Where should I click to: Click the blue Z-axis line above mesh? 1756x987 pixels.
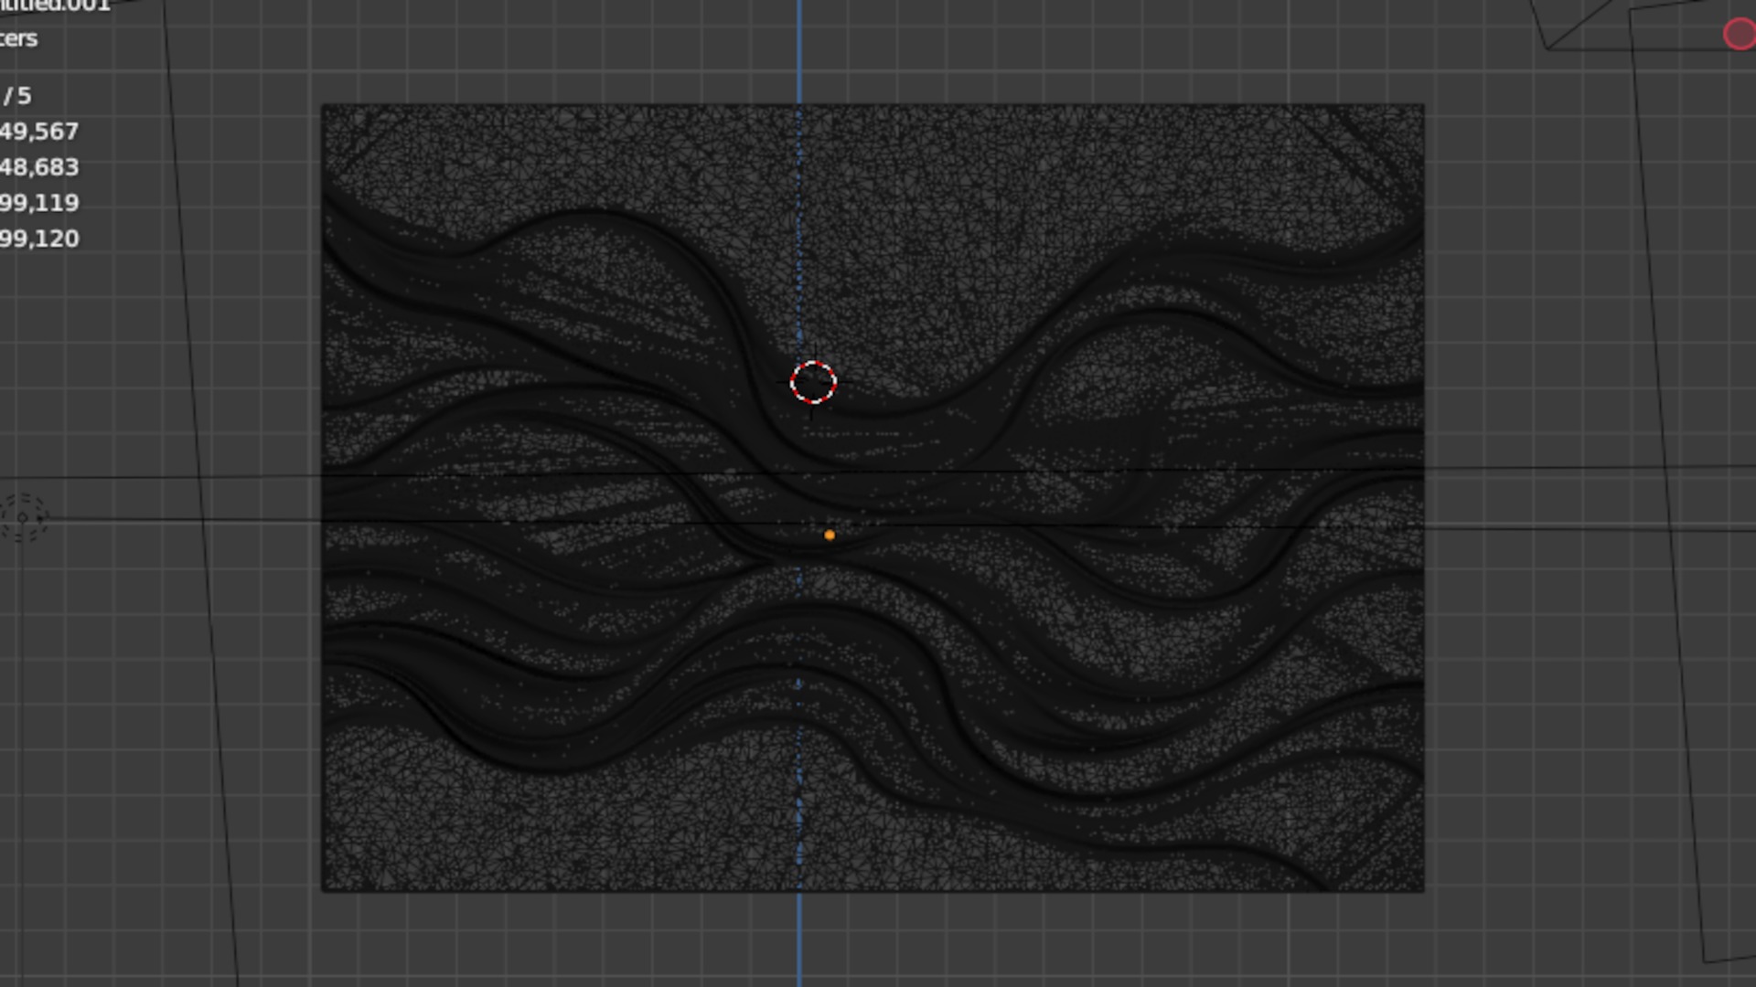point(799,50)
